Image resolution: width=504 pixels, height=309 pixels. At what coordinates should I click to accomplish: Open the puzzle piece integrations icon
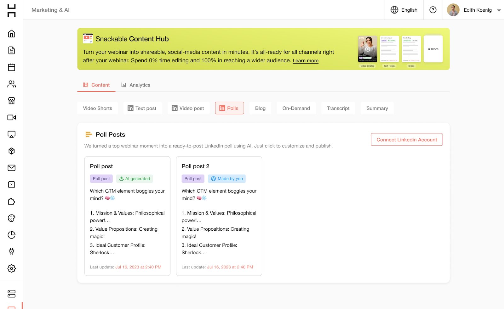tap(11, 201)
